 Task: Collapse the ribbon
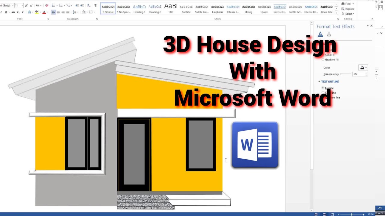[372, 19]
